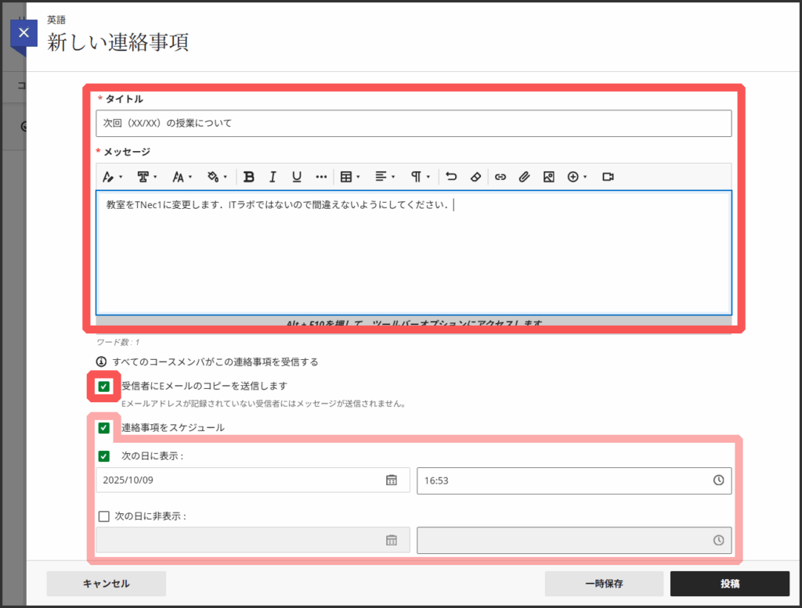The image size is (802, 608).
Task: Show more options via ellipsis menu
Action: [321, 177]
